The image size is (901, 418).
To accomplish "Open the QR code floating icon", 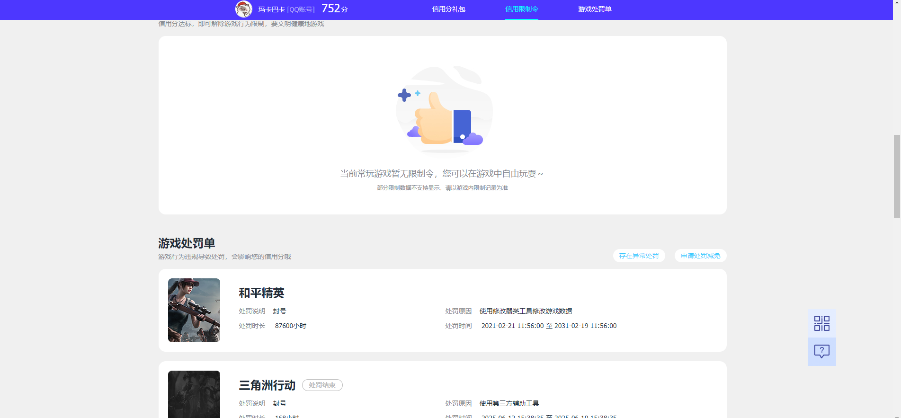I will (x=822, y=323).
